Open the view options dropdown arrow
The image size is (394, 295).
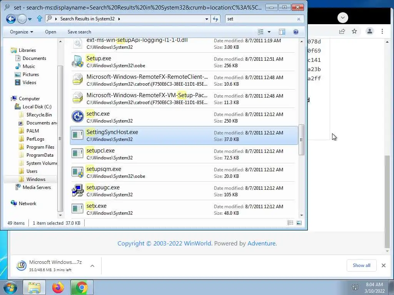[269, 32]
